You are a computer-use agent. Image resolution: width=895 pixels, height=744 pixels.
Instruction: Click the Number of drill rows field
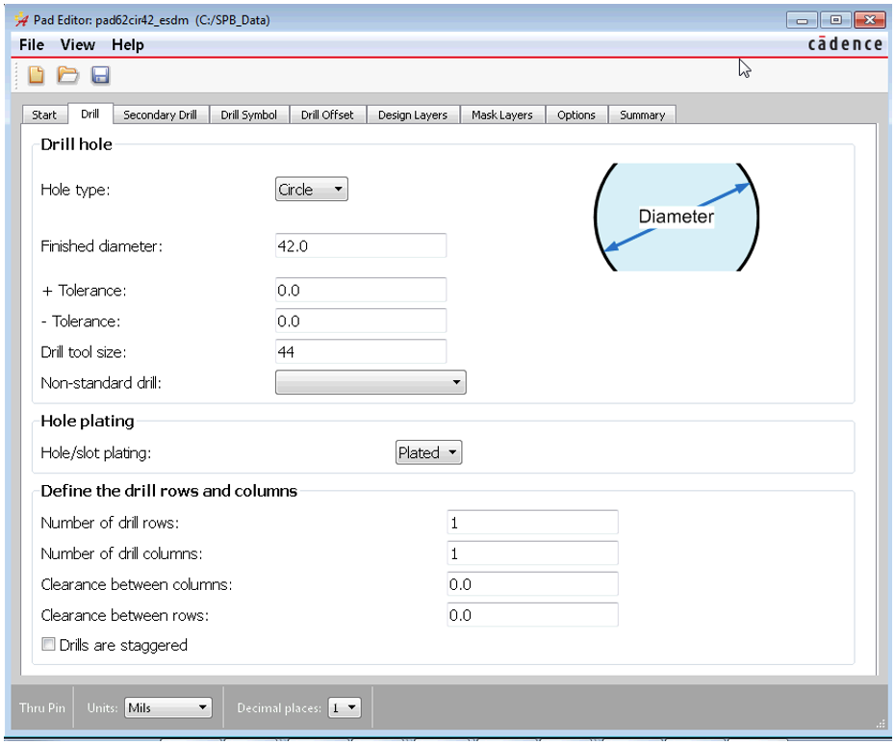[532, 523]
